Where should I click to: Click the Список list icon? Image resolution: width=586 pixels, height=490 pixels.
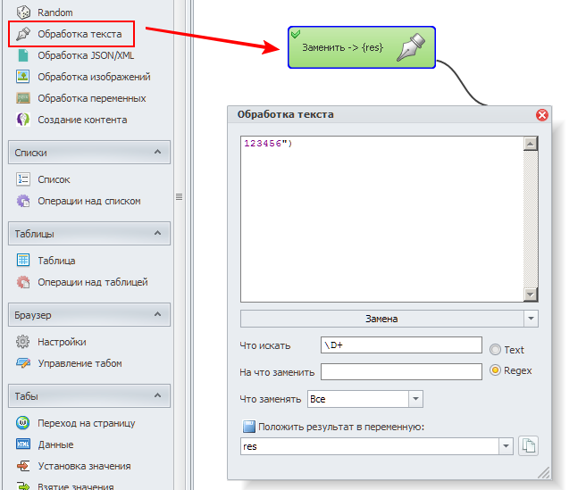coord(23,179)
